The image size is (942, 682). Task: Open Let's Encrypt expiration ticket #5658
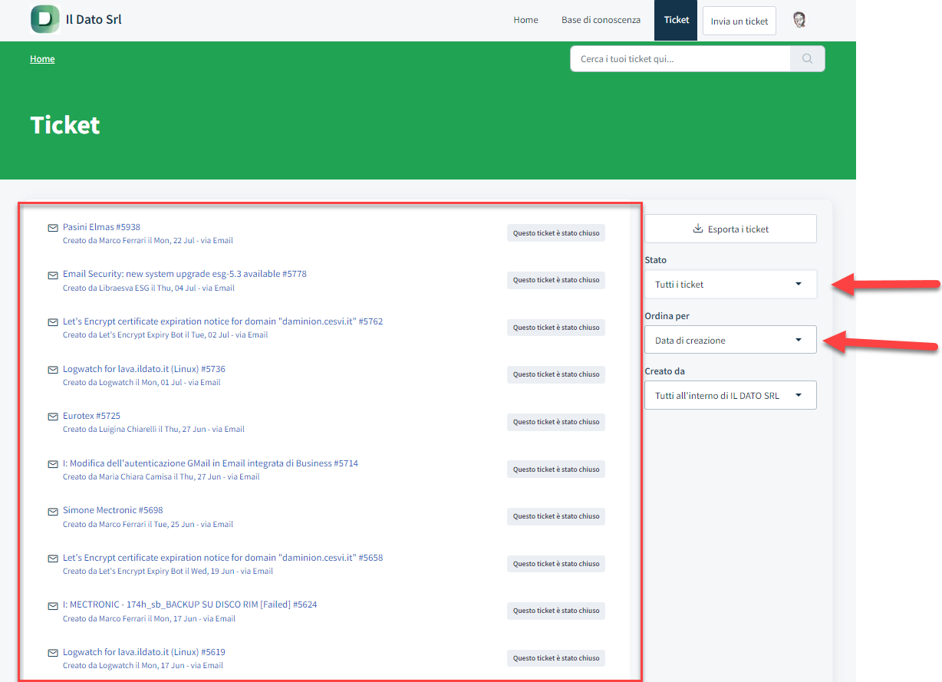point(222,558)
